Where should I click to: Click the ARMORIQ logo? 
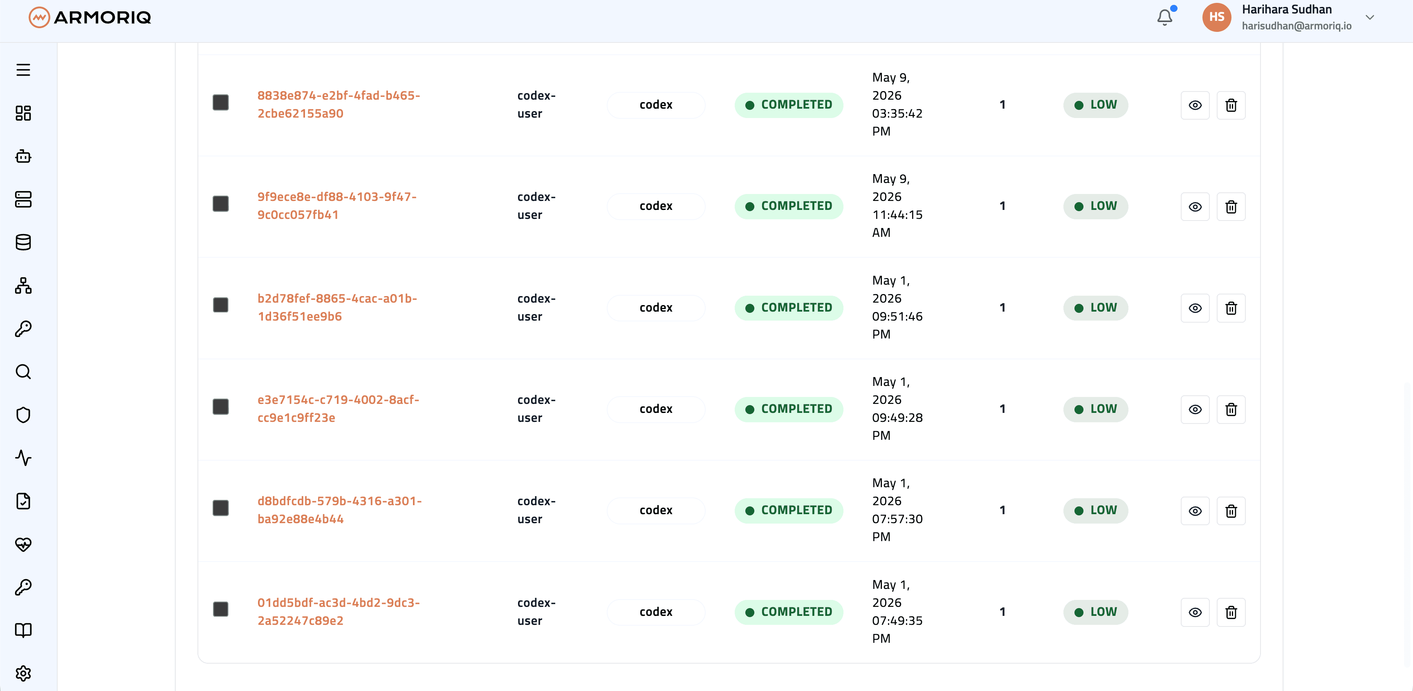[90, 18]
